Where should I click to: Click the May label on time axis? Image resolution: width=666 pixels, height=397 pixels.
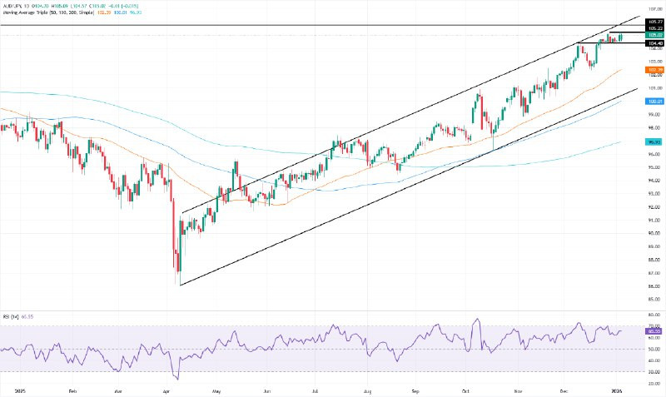click(x=216, y=390)
